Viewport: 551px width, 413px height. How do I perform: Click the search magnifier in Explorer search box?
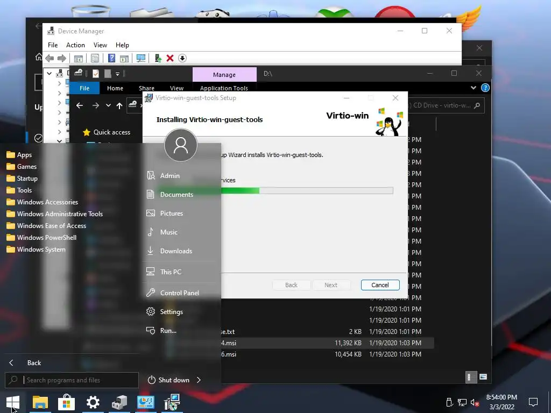477,105
